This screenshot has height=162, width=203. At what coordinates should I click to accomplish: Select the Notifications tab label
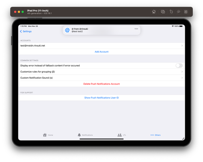(87, 135)
